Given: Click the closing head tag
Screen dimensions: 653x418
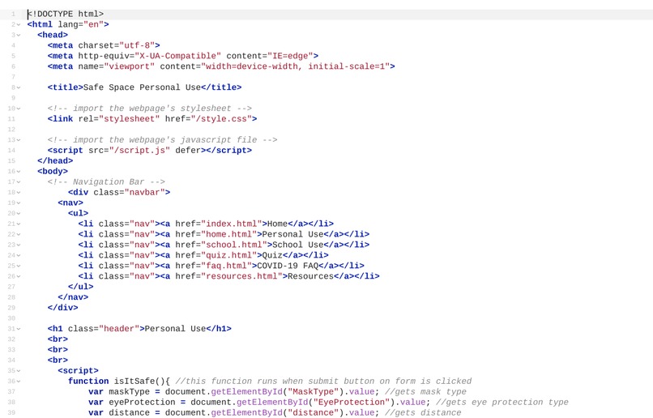Looking at the screenshot, I should [55, 160].
